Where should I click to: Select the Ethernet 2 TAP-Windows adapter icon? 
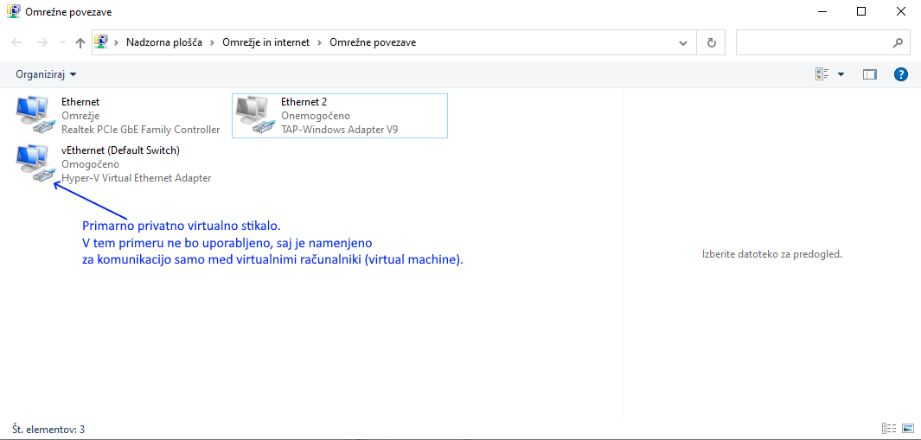pyautogui.click(x=254, y=115)
